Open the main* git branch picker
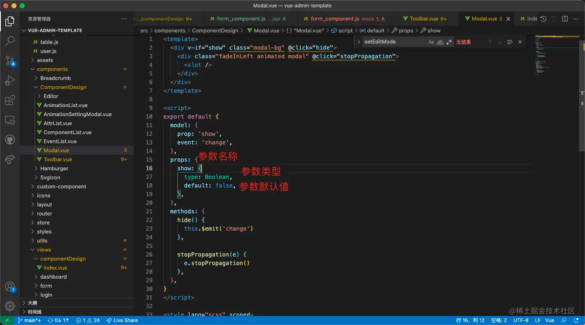The width and height of the screenshot is (585, 325). pos(29,320)
